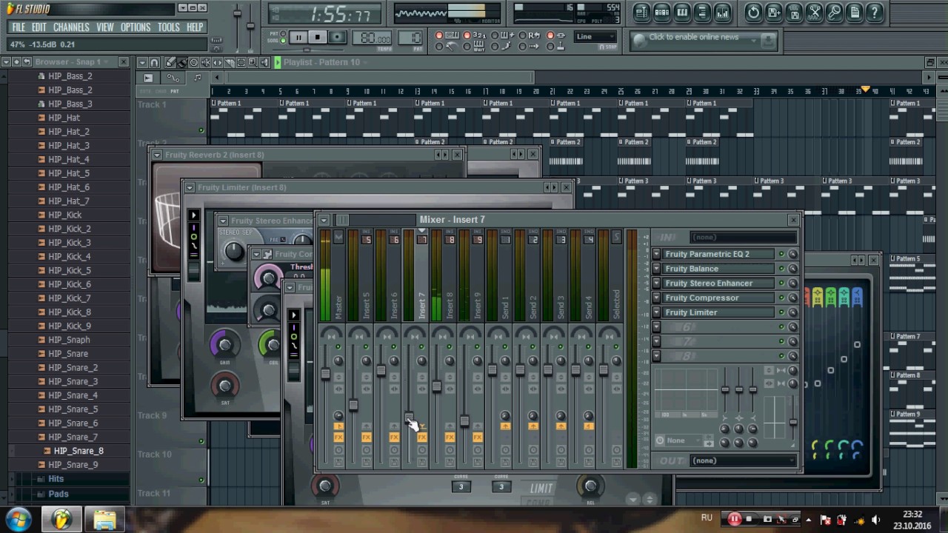Pick the Zoom tool in Playlist toolbar

(x=253, y=62)
